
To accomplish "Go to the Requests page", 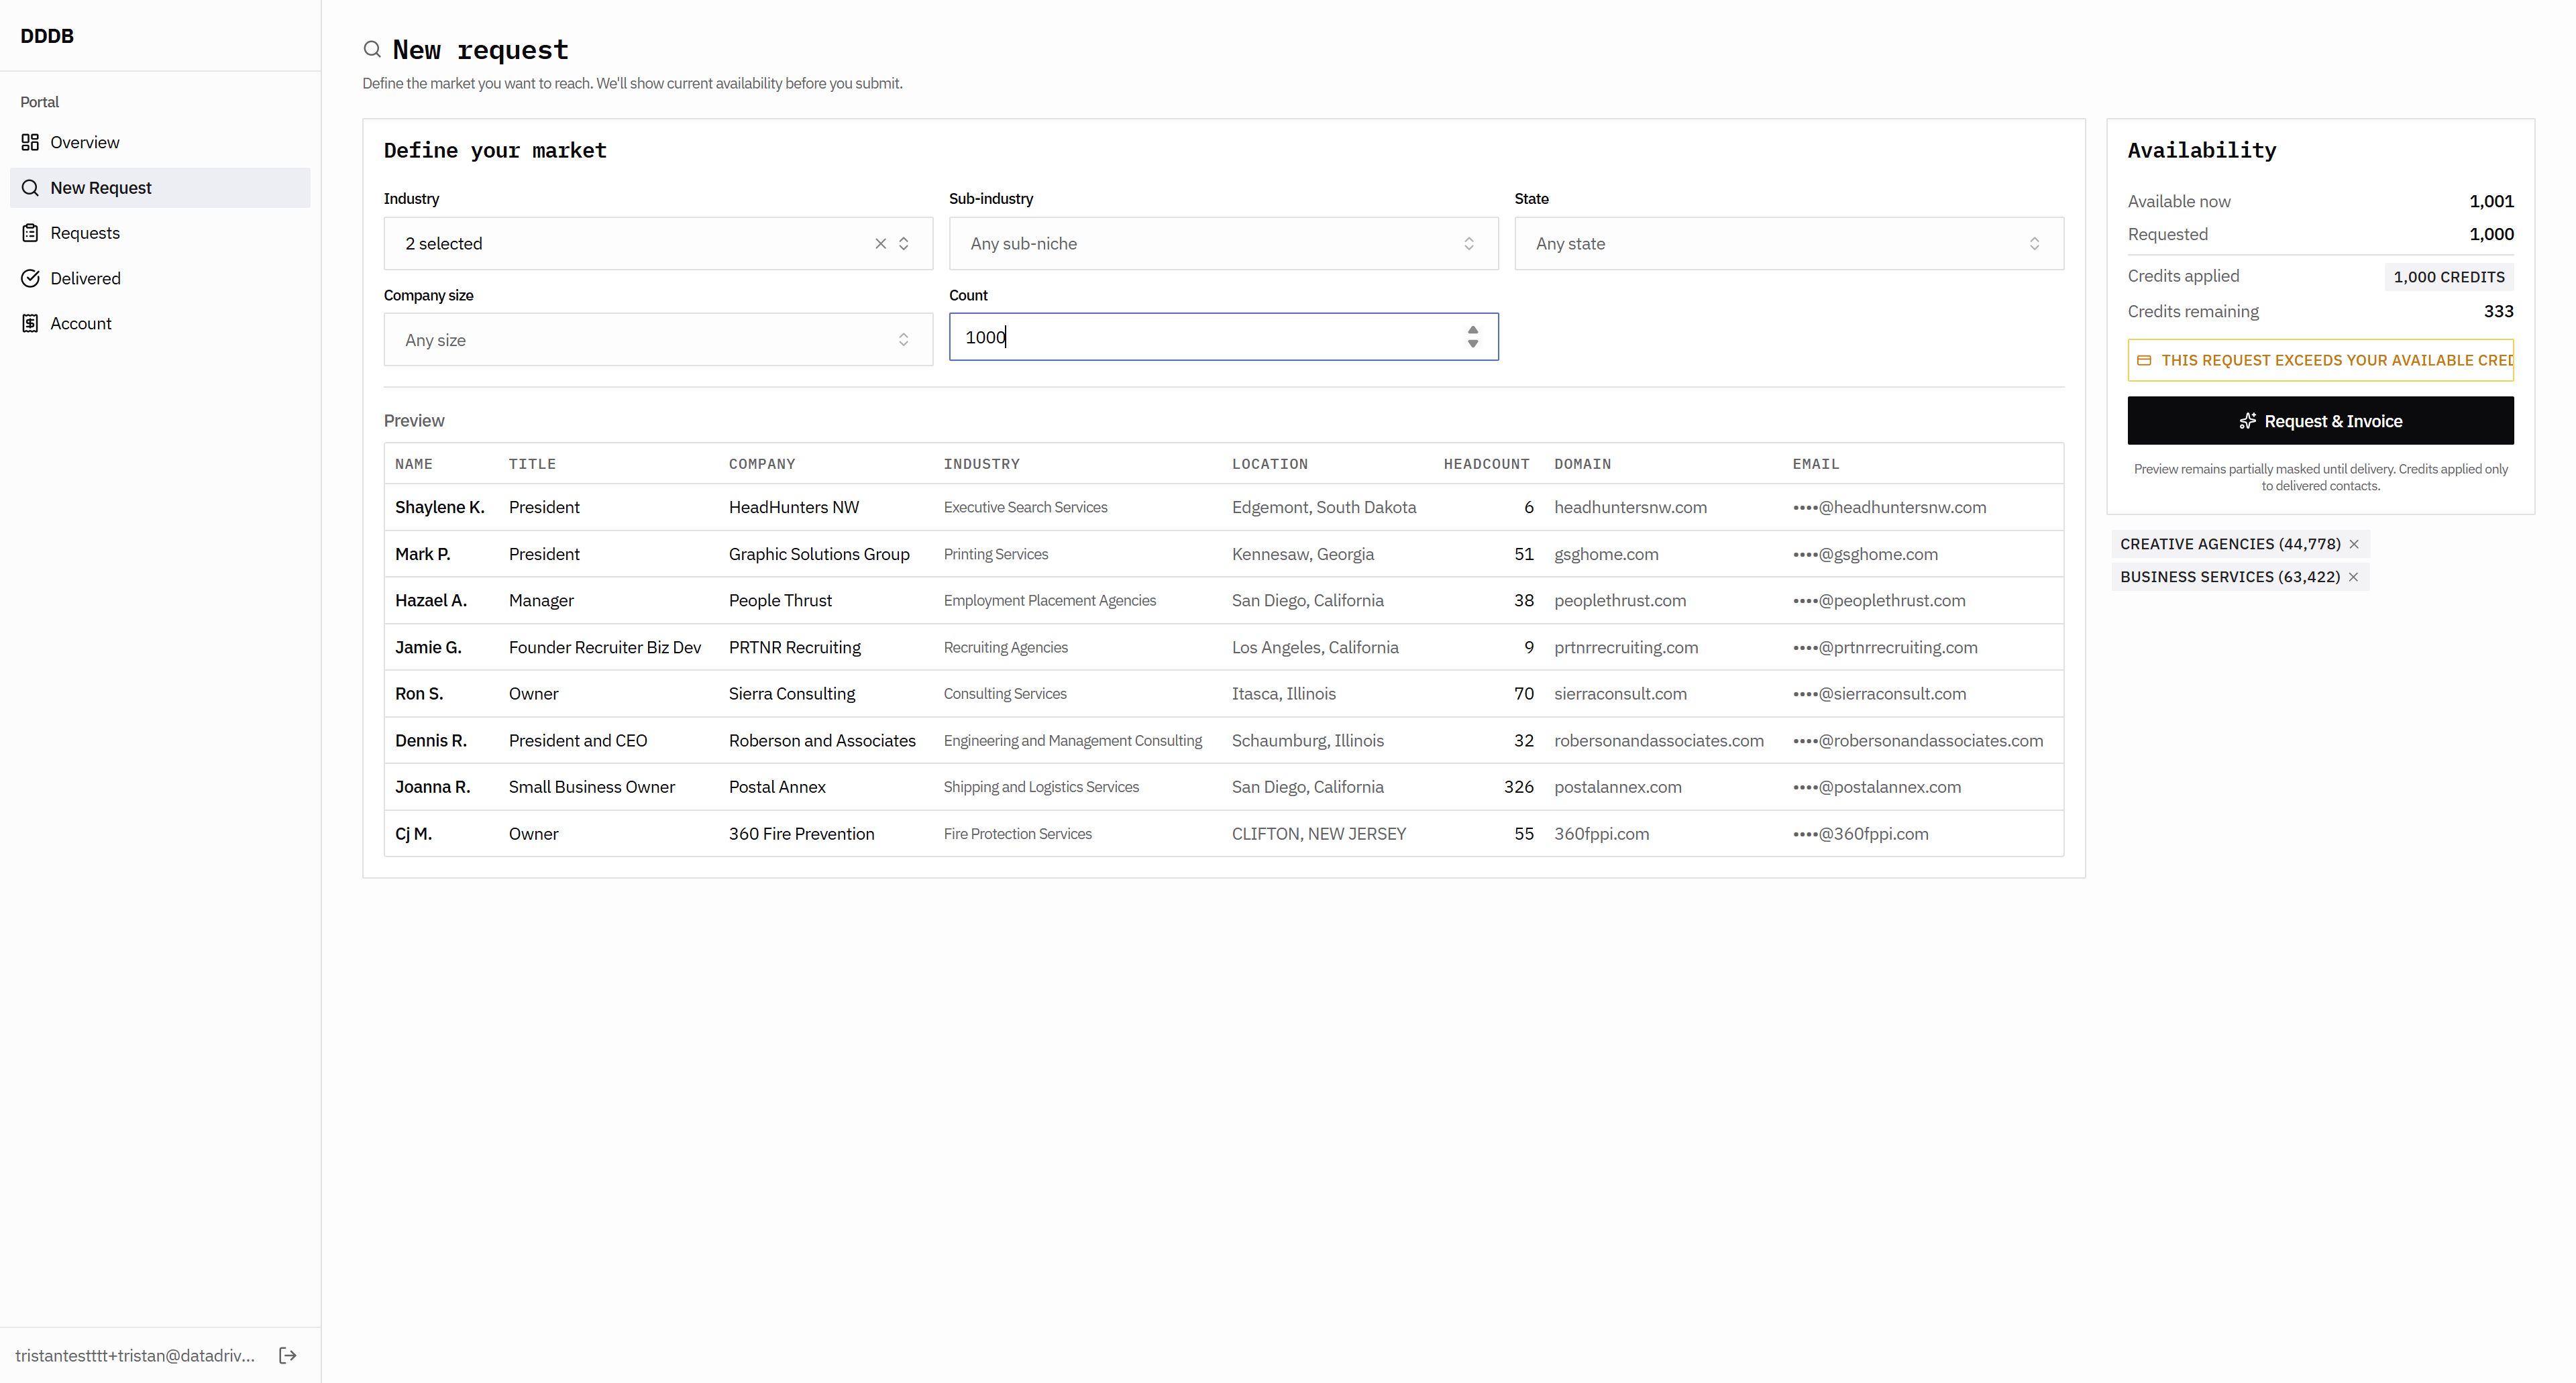I will click(x=85, y=233).
